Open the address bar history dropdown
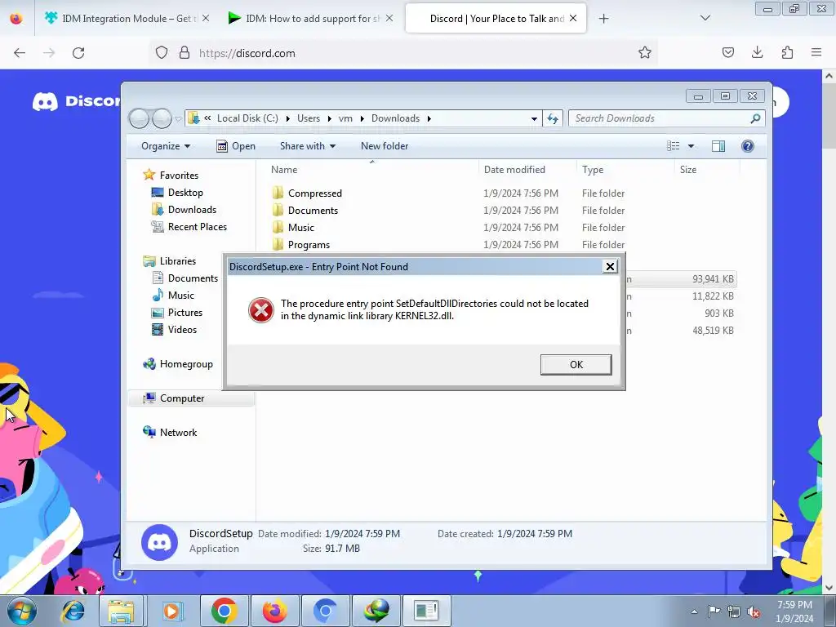This screenshot has height=627, width=836. pos(534,118)
